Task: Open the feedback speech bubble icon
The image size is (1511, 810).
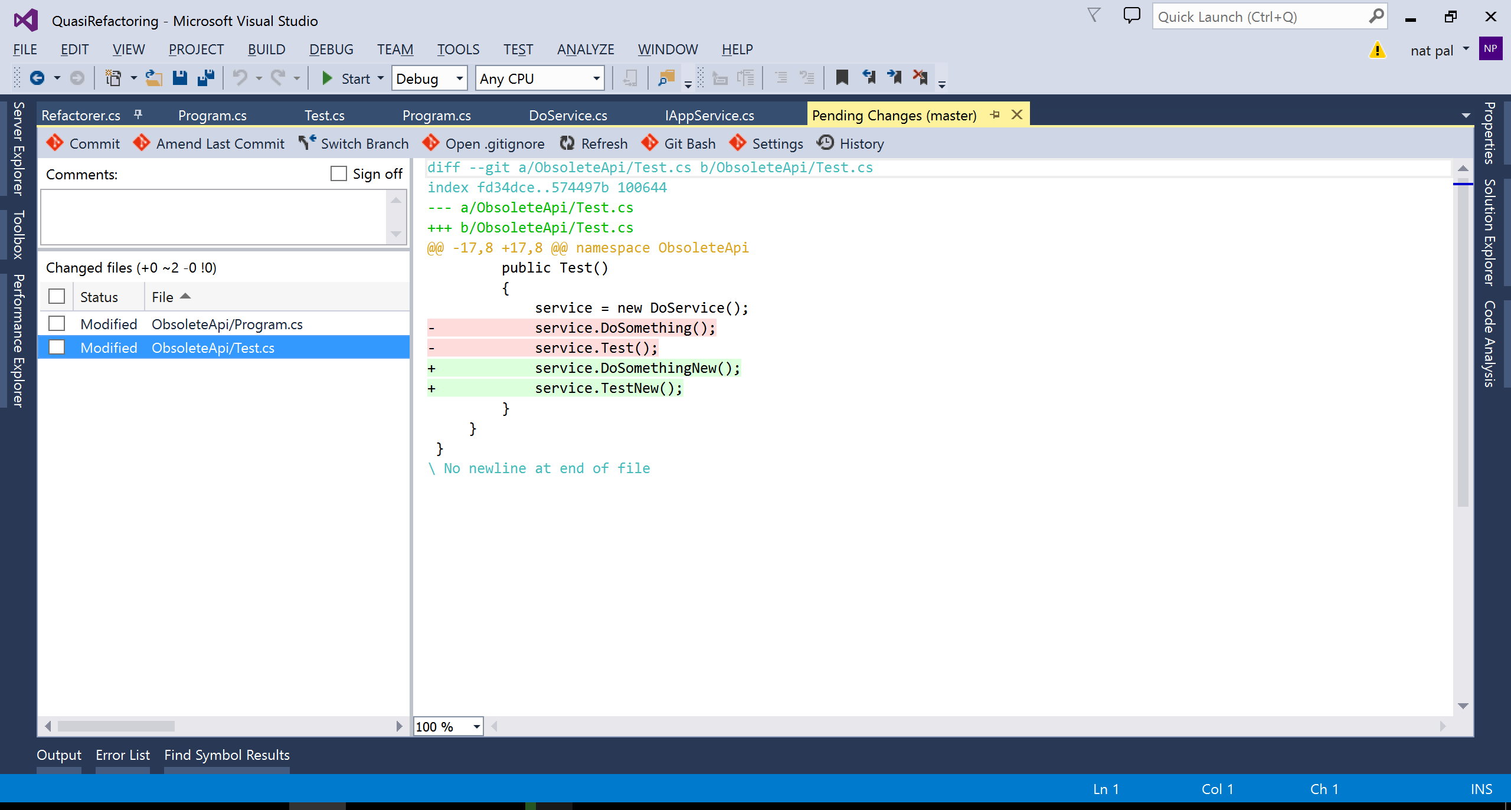Action: 1131,16
